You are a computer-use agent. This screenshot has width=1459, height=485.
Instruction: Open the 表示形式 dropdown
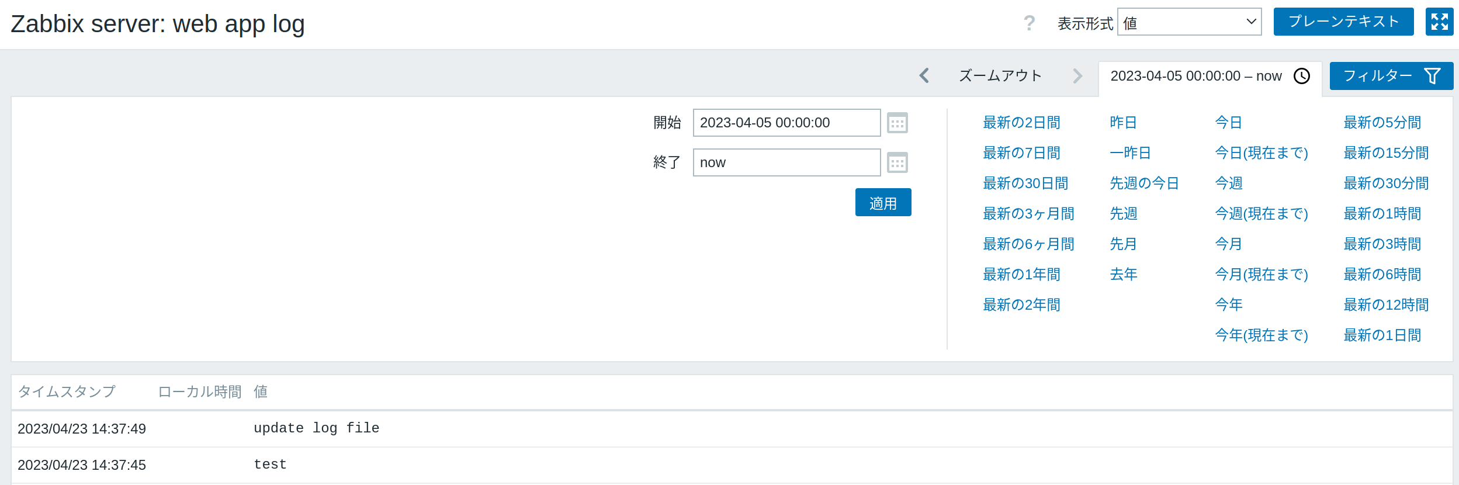1189,22
